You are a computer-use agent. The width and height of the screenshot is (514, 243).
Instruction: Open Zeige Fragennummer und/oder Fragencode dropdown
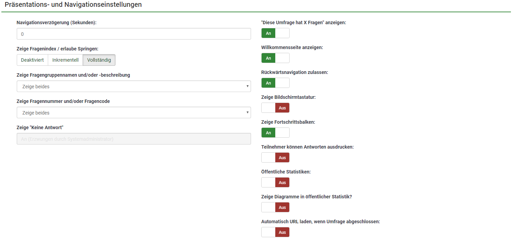134,113
